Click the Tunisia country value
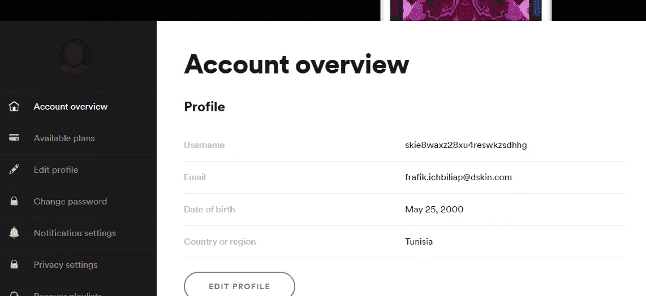 (x=419, y=241)
